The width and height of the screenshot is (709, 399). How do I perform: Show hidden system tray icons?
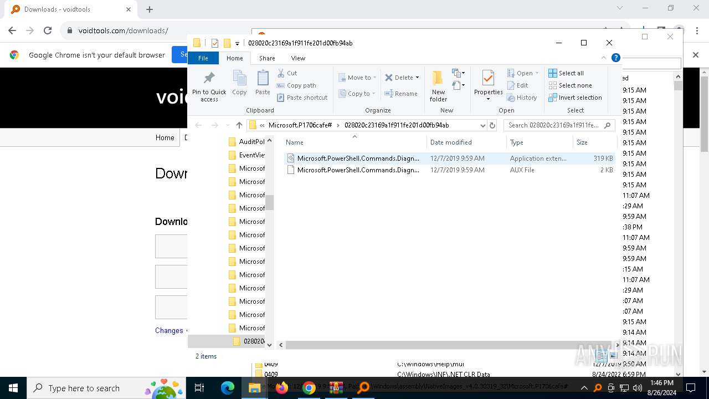[x=584, y=388]
